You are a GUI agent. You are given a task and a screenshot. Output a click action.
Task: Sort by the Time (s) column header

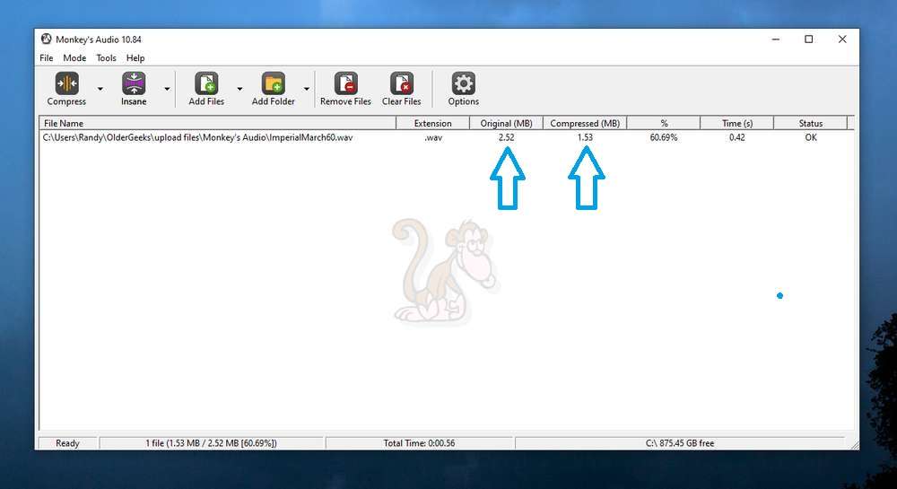pos(736,123)
